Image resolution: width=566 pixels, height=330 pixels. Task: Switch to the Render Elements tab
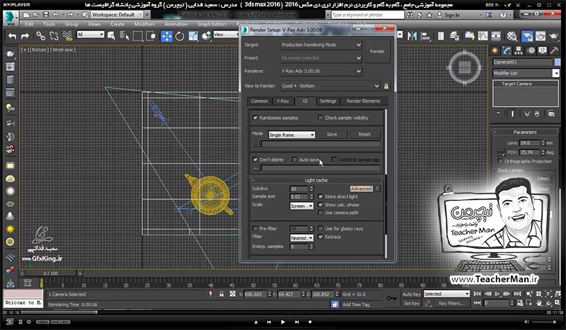(363, 101)
